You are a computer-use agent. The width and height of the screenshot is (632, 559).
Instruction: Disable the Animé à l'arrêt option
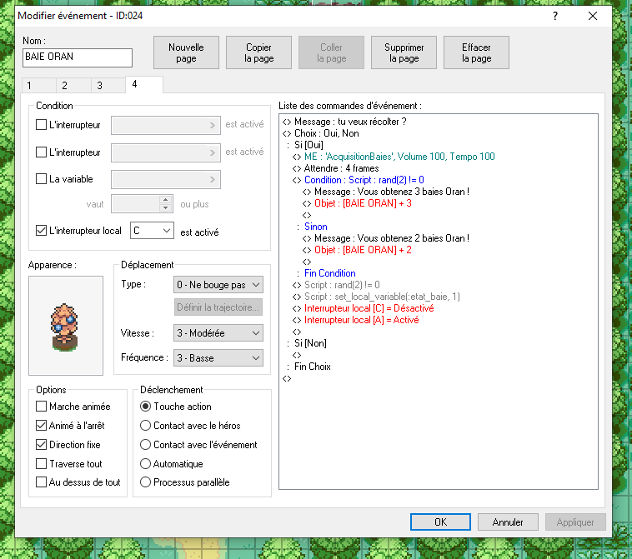pyautogui.click(x=41, y=426)
